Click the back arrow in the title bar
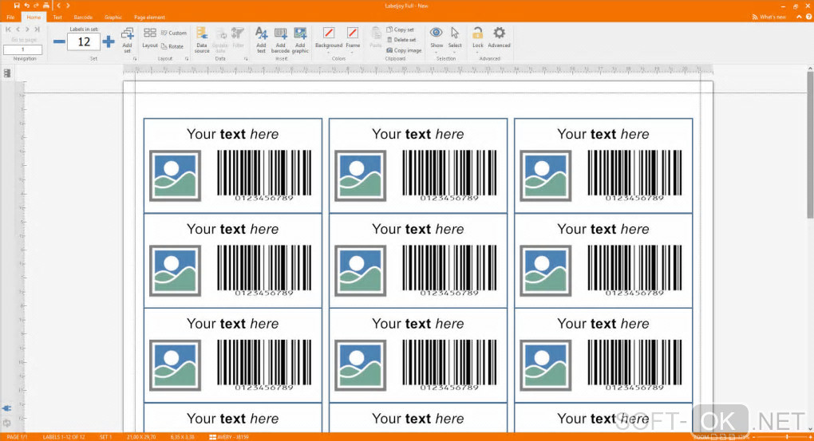 pyautogui.click(x=59, y=6)
